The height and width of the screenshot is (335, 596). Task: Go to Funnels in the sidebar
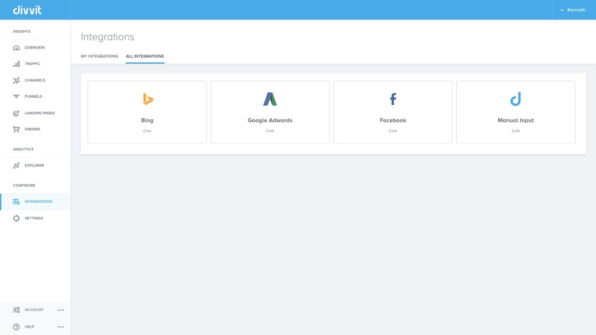(34, 97)
